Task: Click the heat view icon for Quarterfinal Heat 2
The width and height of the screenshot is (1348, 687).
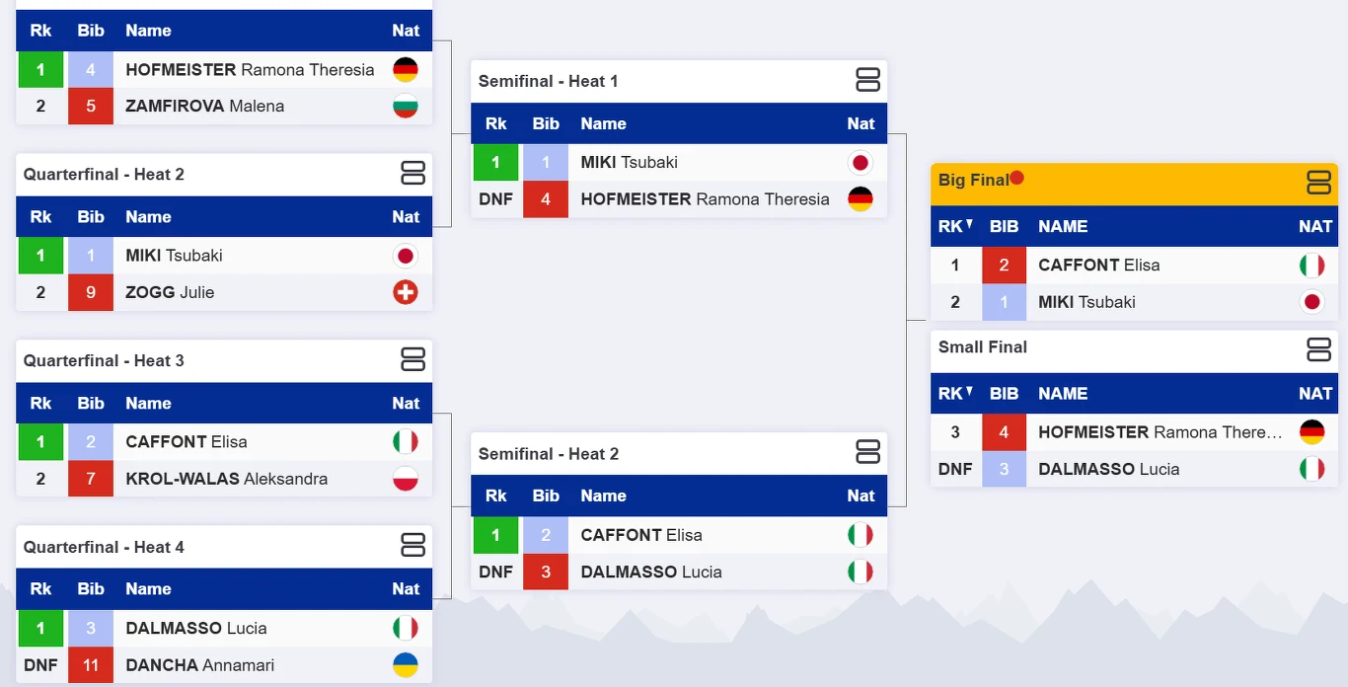Action: (x=412, y=174)
